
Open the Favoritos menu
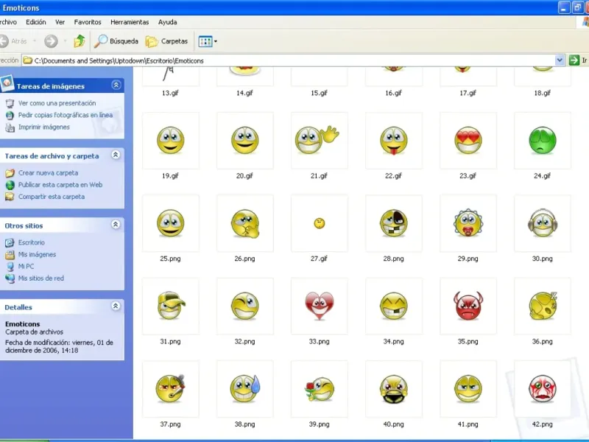click(88, 22)
